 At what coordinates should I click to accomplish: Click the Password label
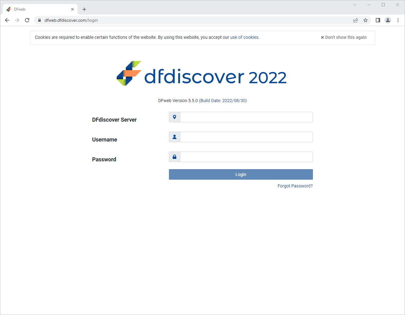point(104,160)
